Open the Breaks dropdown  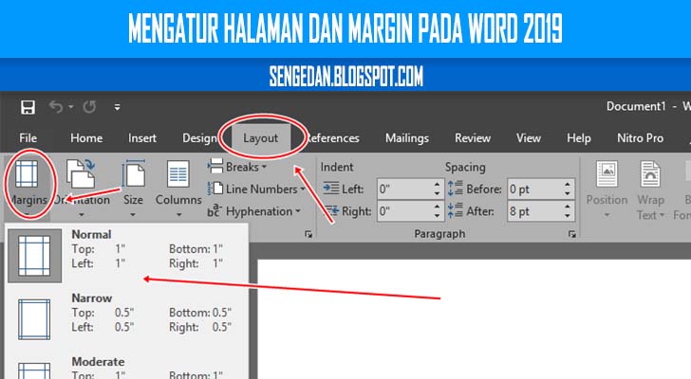(237, 167)
